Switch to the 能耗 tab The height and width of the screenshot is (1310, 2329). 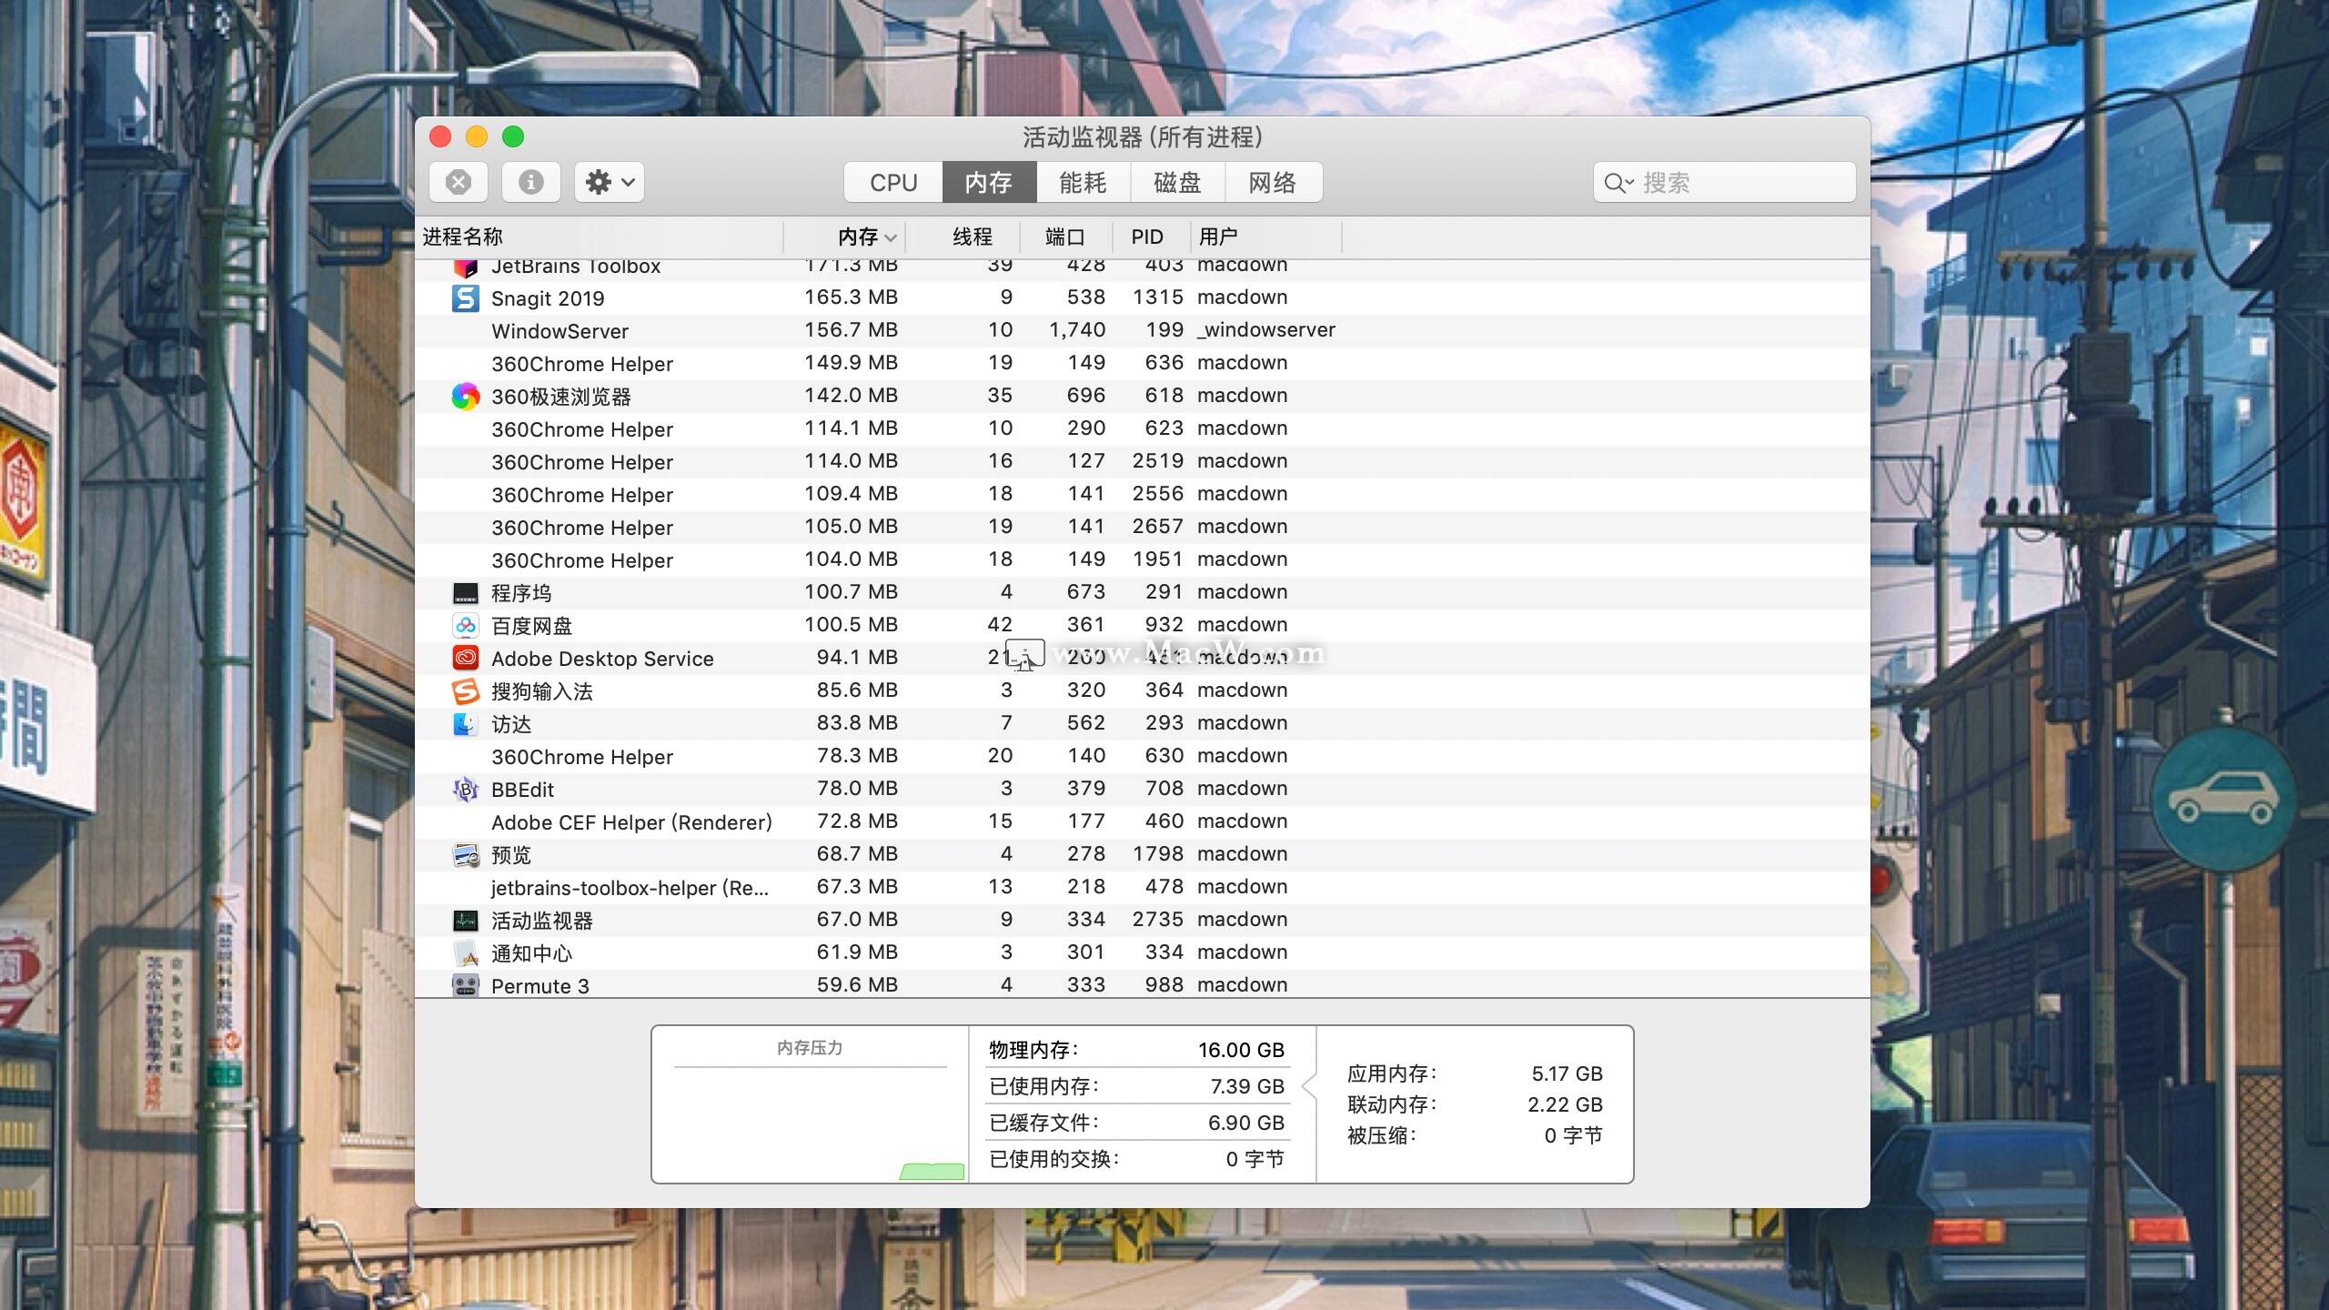[x=1083, y=183]
